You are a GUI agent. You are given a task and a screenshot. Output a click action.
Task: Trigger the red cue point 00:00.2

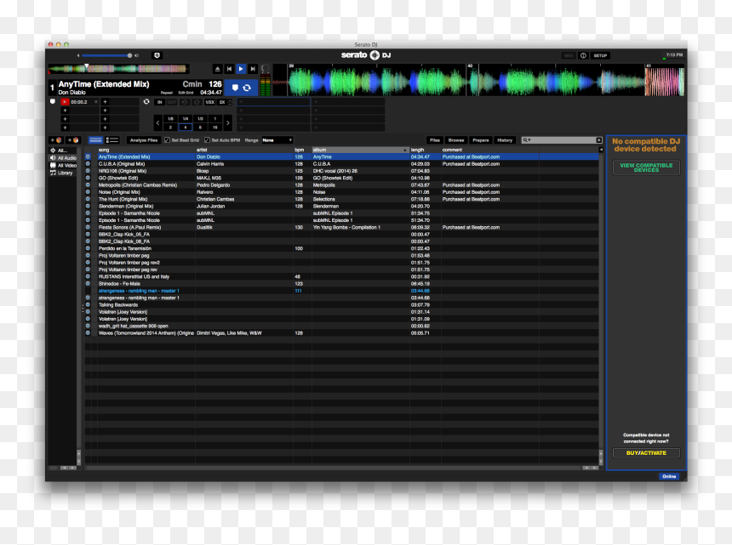click(65, 102)
